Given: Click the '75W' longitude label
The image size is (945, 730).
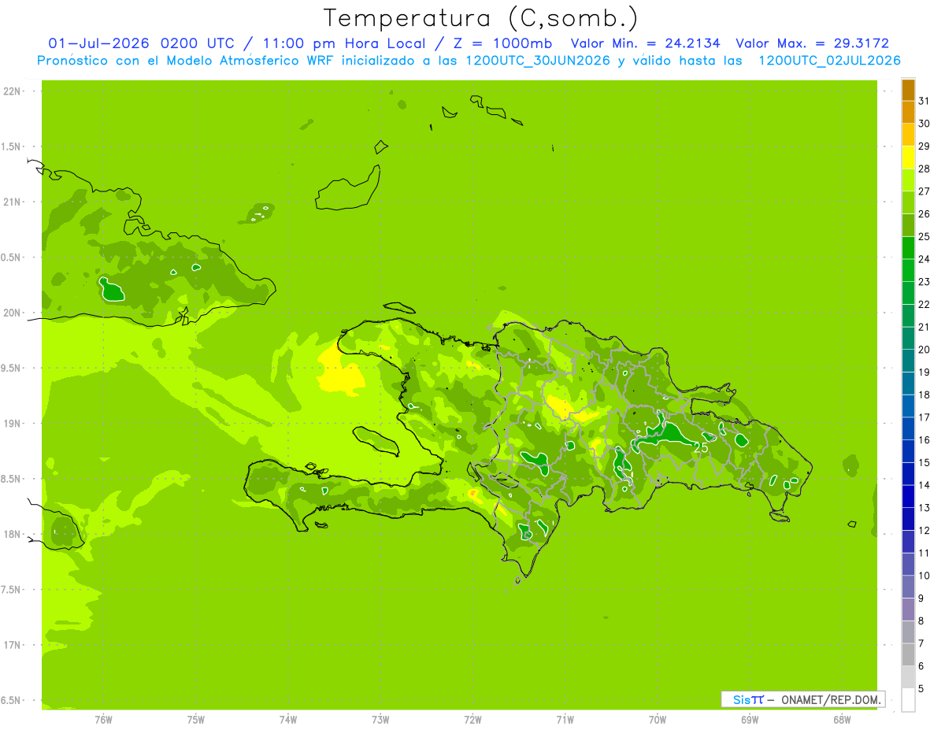Looking at the screenshot, I should tap(196, 720).
